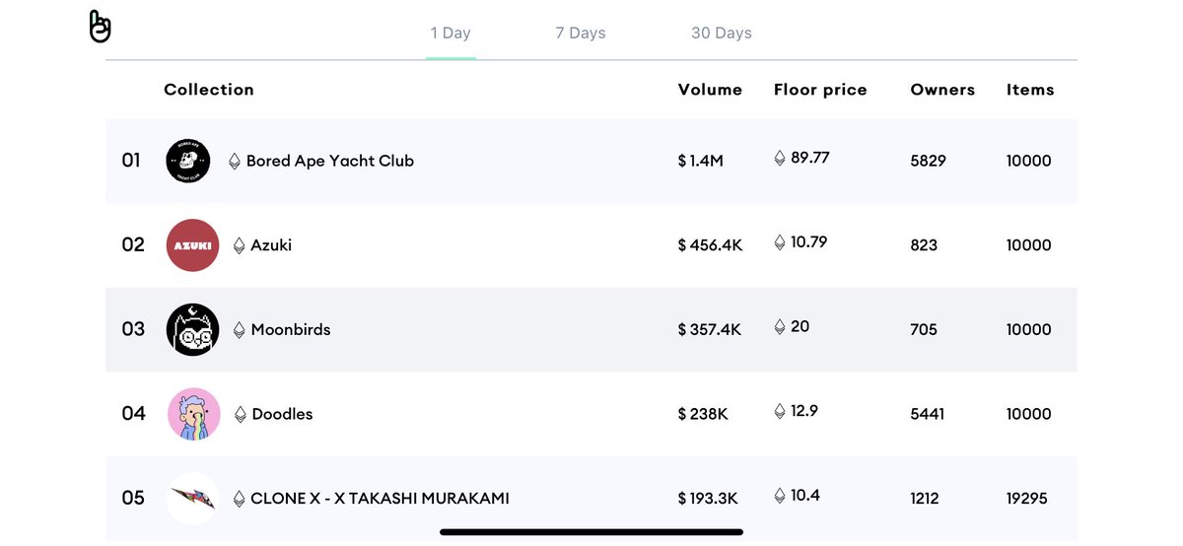Open Azuki collection link
Viewport: 1183px width, 546px height.
tap(271, 245)
